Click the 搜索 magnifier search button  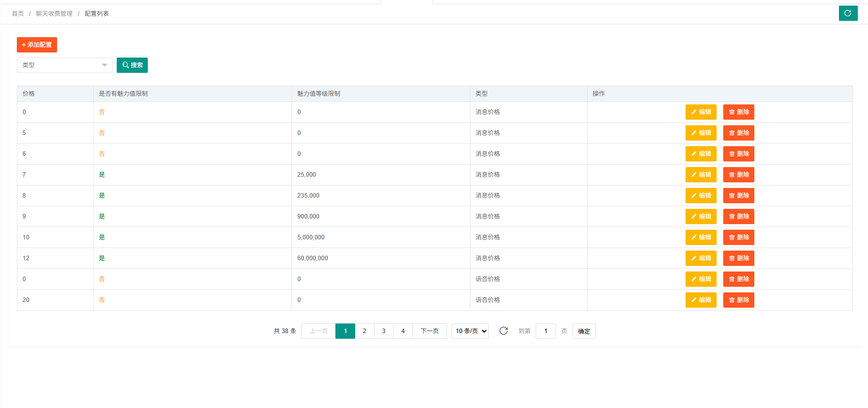tap(132, 65)
